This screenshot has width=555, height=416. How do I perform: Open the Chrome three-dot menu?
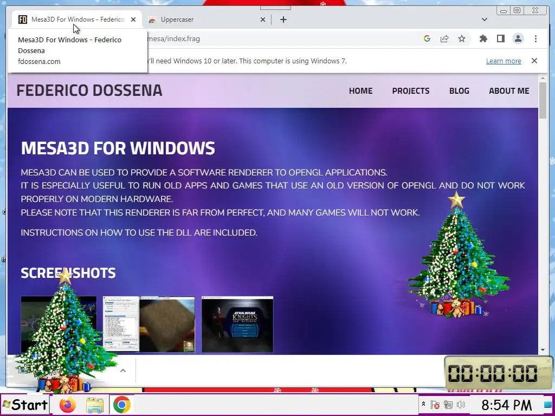click(x=535, y=39)
